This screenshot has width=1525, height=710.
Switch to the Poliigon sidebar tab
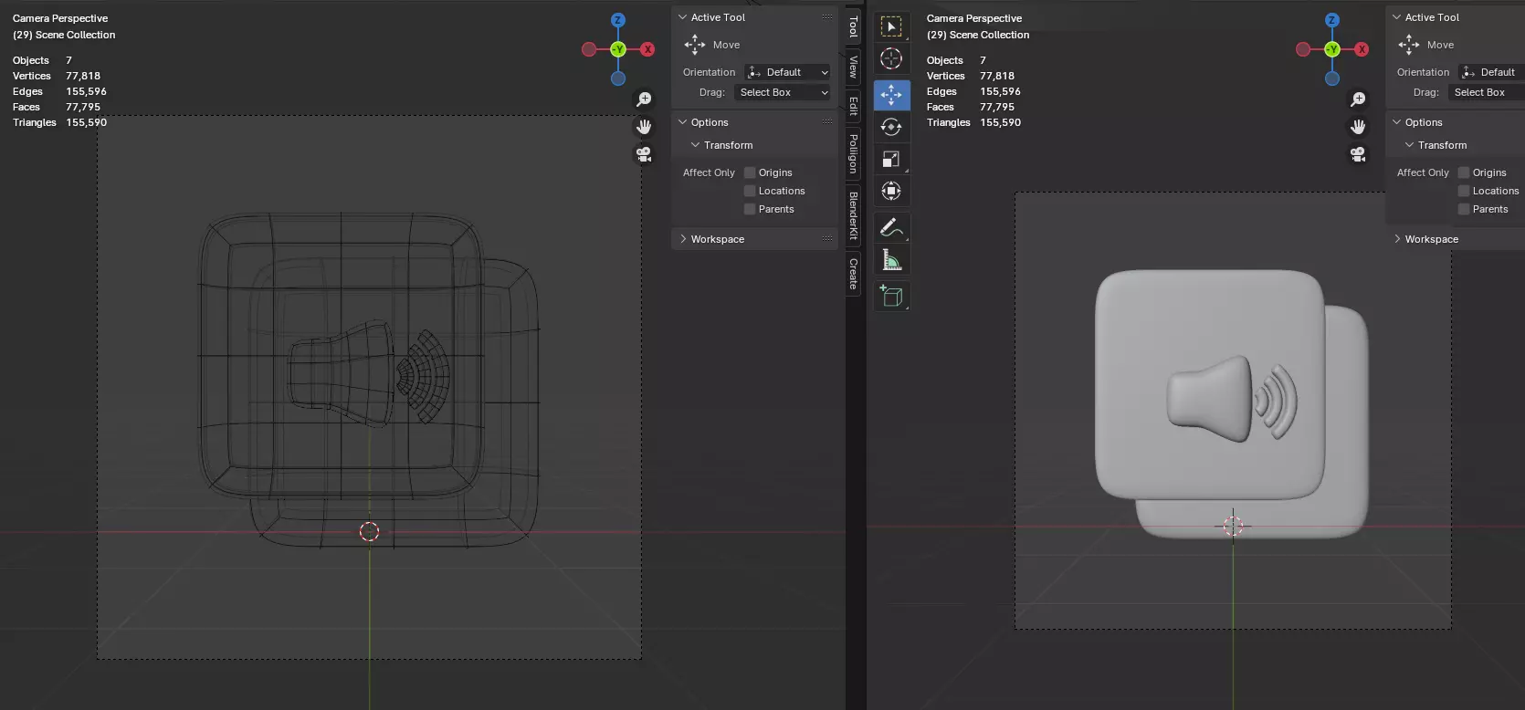click(853, 153)
